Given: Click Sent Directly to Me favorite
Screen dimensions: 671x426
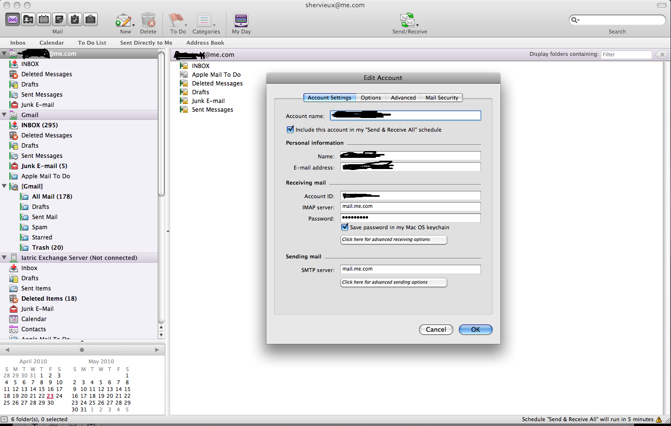Looking at the screenshot, I should [x=146, y=43].
